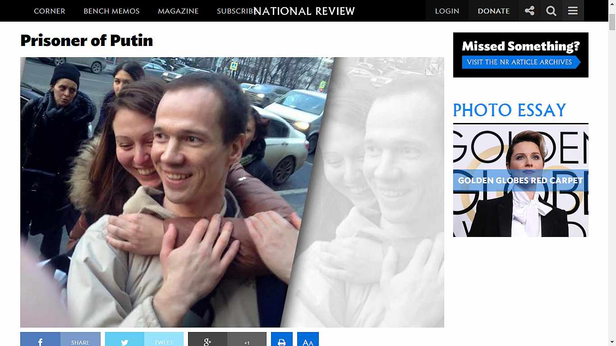Click the Donate button
Viewport: 616px width, 346px height.
pyautogui.click(x=494, y=11)
